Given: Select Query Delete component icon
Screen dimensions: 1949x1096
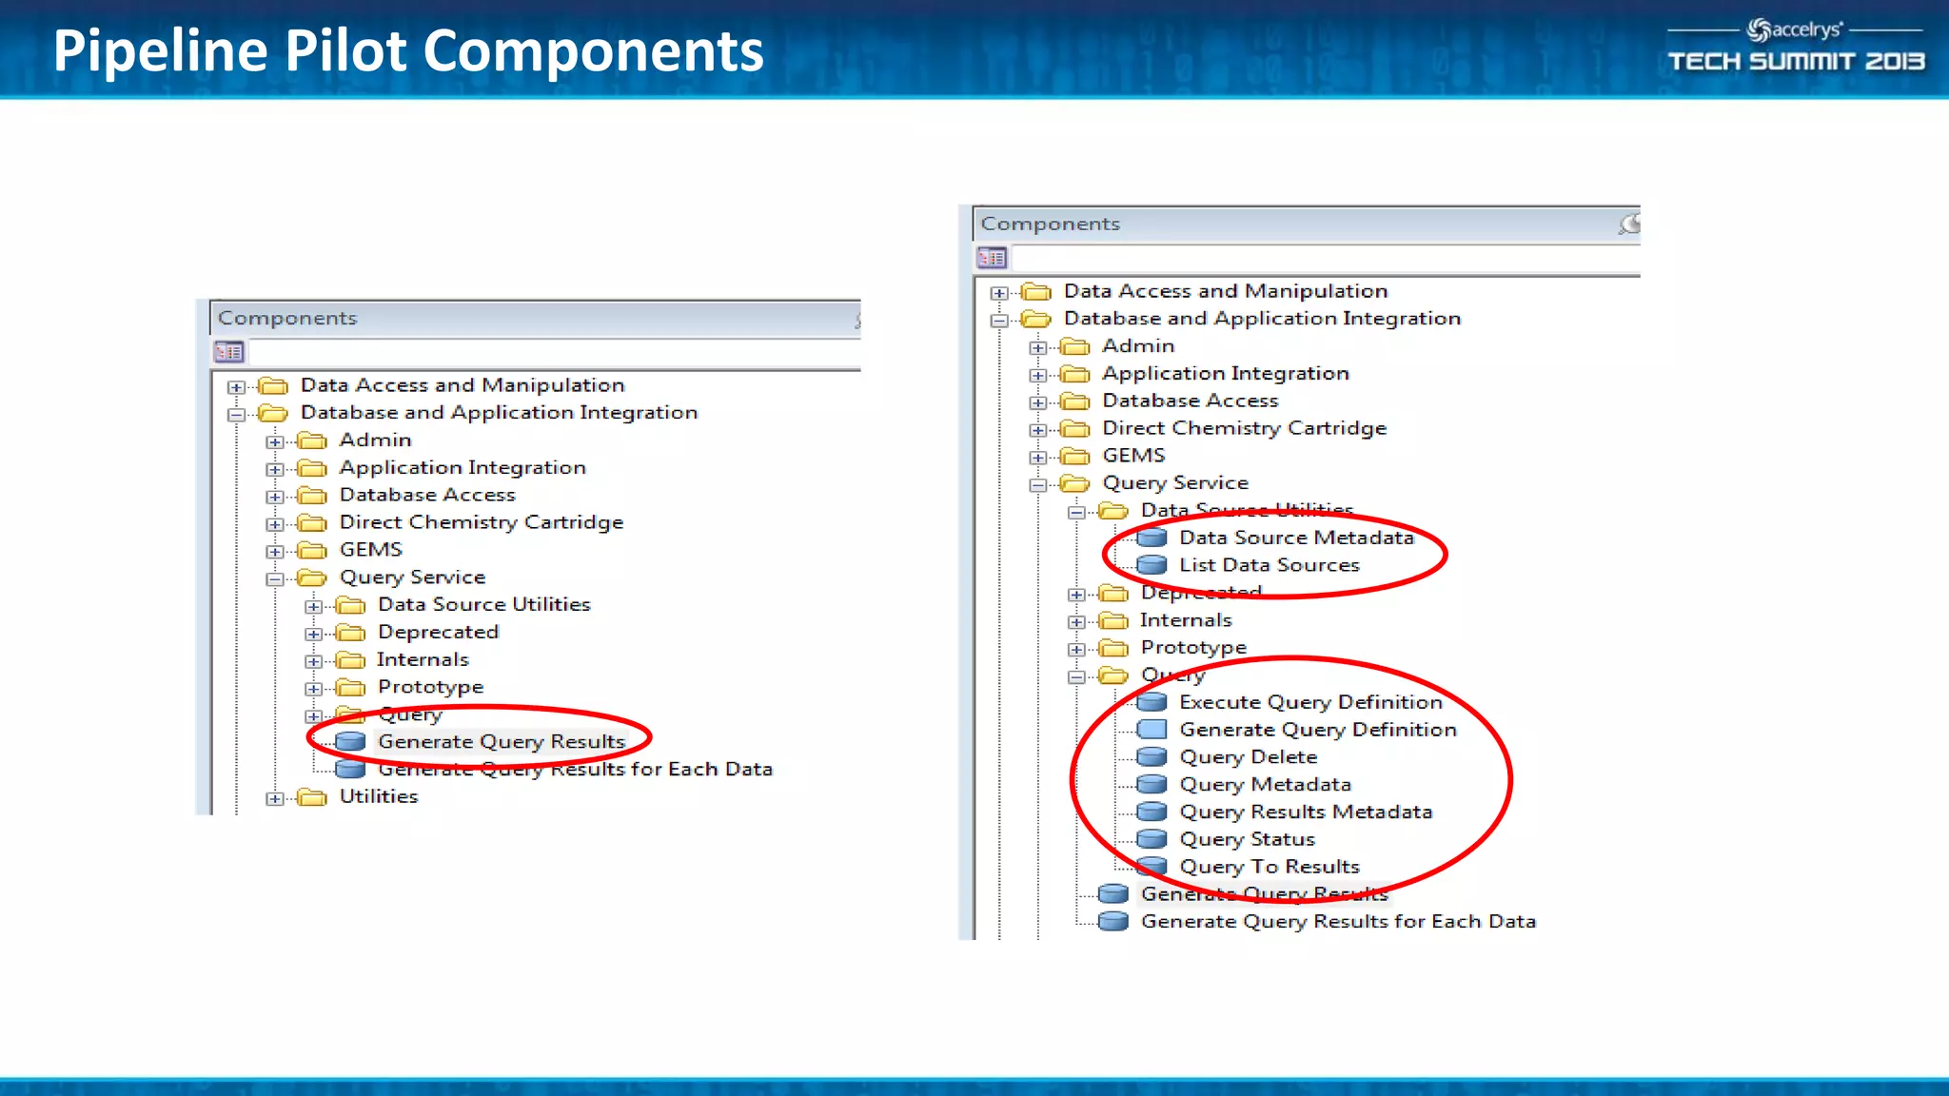Looking at the screenshot, I should click(x=1152, y=757).
